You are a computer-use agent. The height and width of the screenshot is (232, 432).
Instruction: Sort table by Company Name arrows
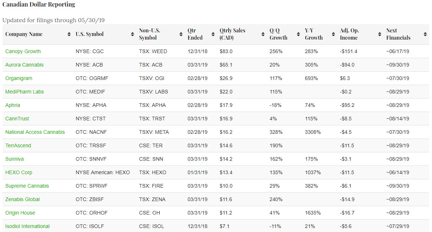[x=69, y=34]
